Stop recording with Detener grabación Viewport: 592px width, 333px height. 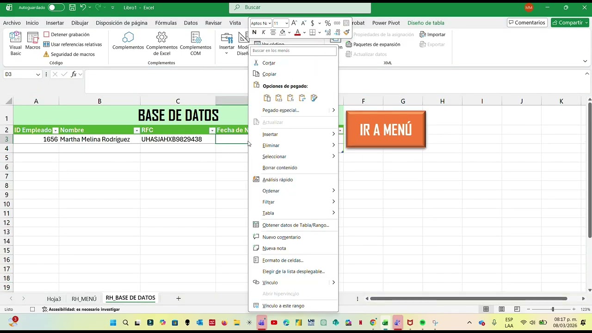click(x=66, y=34)
